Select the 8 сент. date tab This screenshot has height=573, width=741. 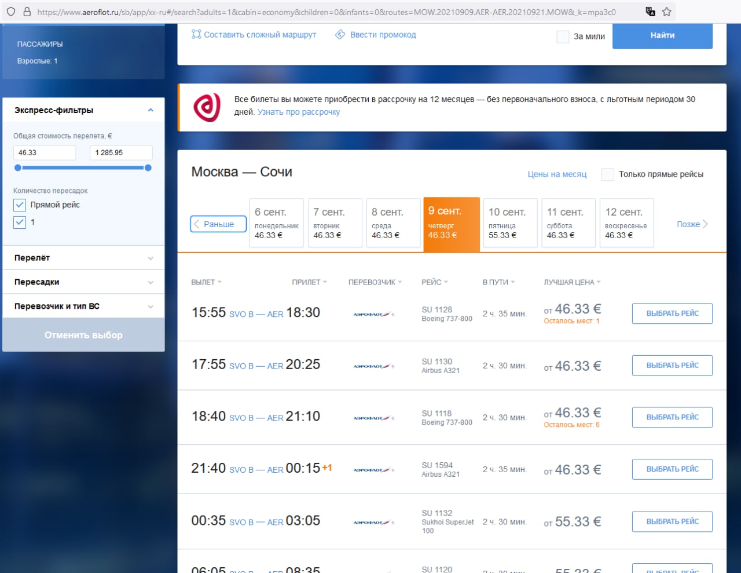[394, 223]
